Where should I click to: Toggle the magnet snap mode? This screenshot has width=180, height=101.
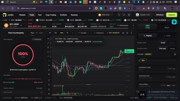[49, 80]
